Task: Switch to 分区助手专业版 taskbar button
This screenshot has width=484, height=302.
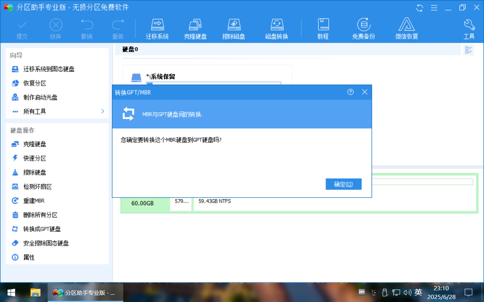Action: pyautogui.click(x=85, y=293)
